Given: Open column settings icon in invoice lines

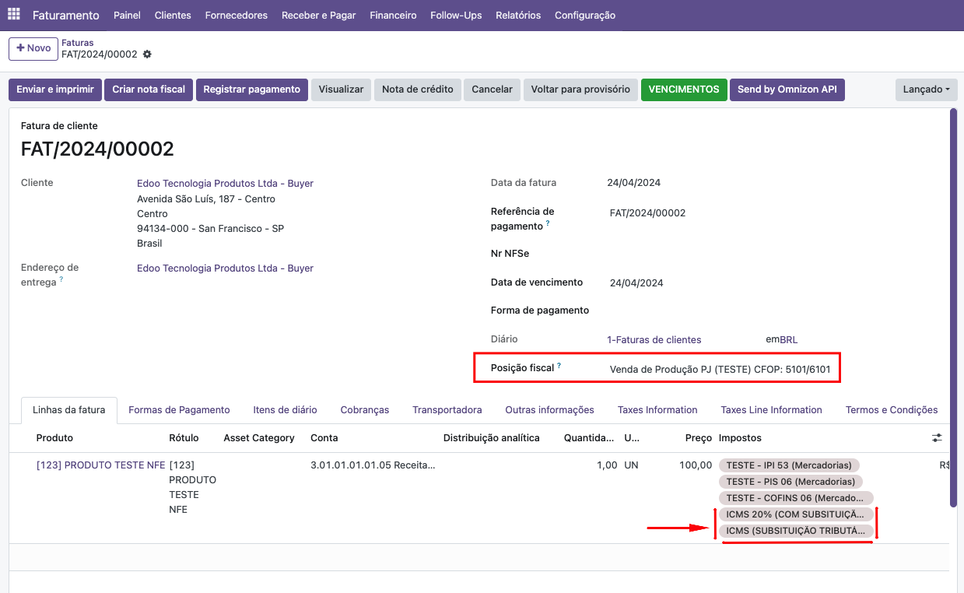Looking at the screenshot, I should 937,438.
